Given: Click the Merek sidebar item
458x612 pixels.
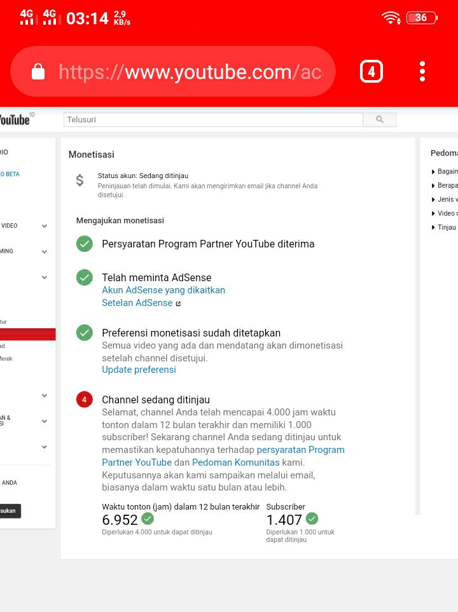Looking at the screenshot, I should (6, 359).
